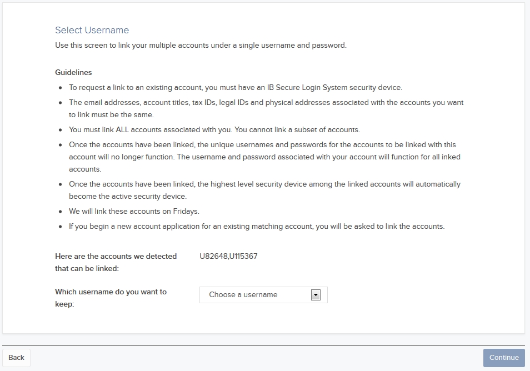Click the 'We will link these accounts on Fridays' line
The image size is (530, 371).
coord(134,212)
